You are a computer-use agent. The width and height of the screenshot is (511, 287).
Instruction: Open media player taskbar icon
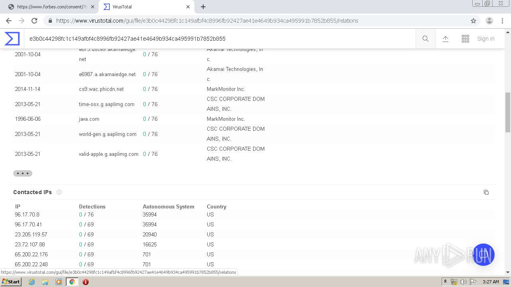pyautogui.click(x=59, y=282)
